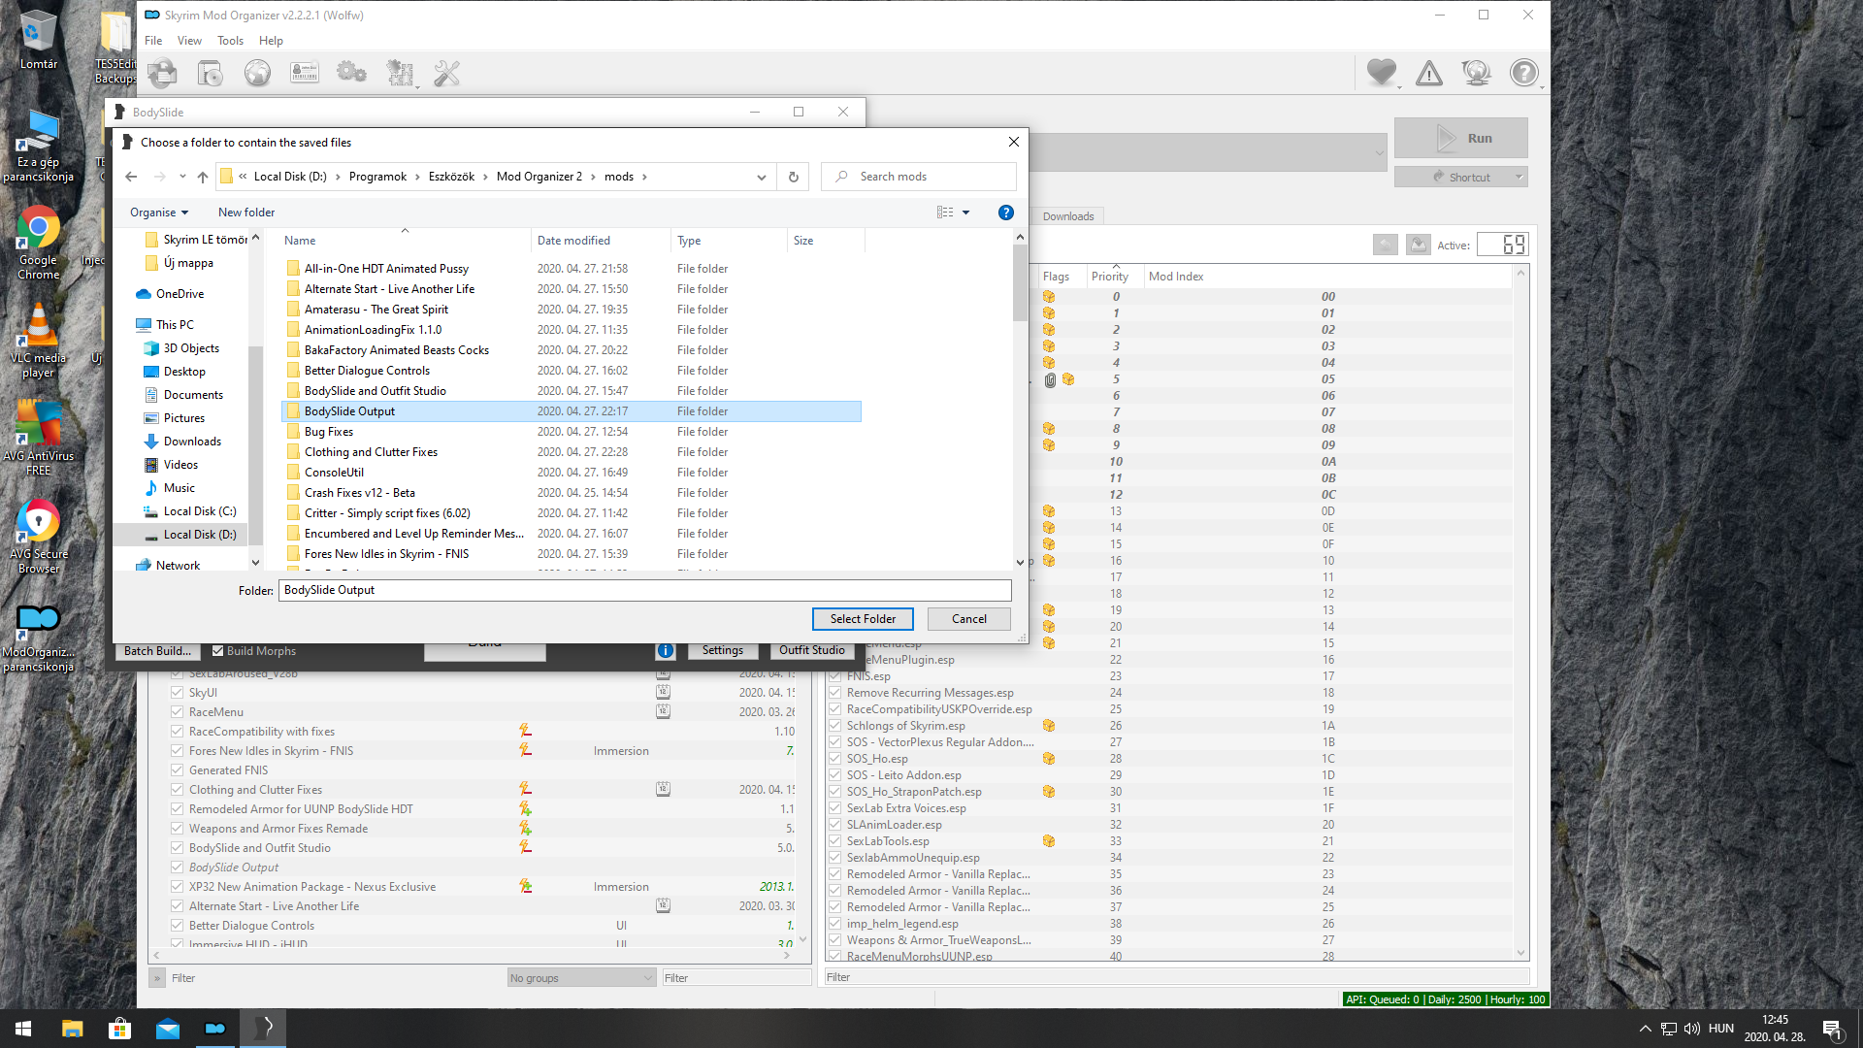Open the Help question mark icon in Mod Organizer
The image size is (1863, 1048).
click(x=1523, y=73)
